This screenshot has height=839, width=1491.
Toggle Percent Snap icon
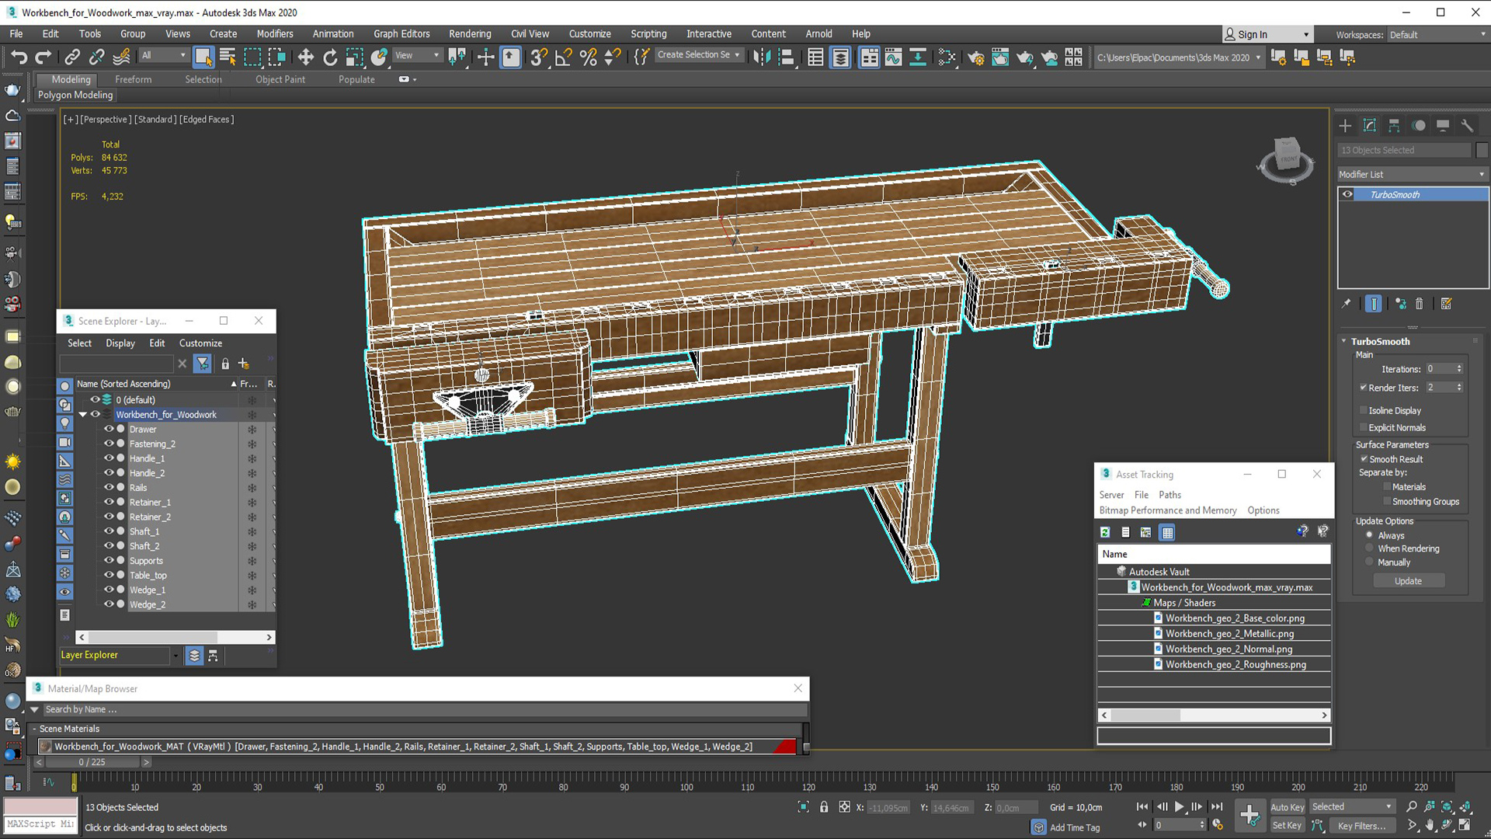coord(588,57)
